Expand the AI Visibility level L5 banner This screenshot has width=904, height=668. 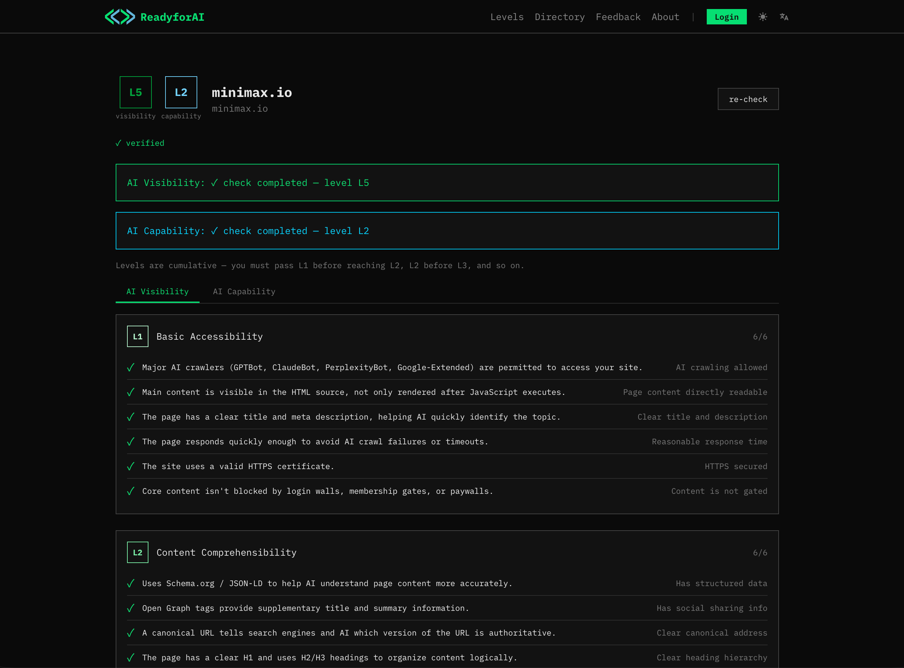coord(447,183)
